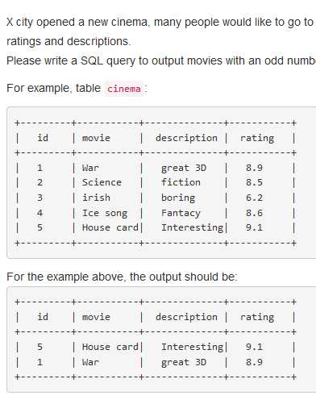The height and width of the screenshot is (404, 316).
Task: Click the Fantacy description cell
Action: pos(181,214)
